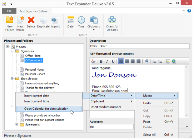The height and width of the screenshot is (139, 193).
Task: Open the Clipboard macro dropdown
Action: pos(94,23)
